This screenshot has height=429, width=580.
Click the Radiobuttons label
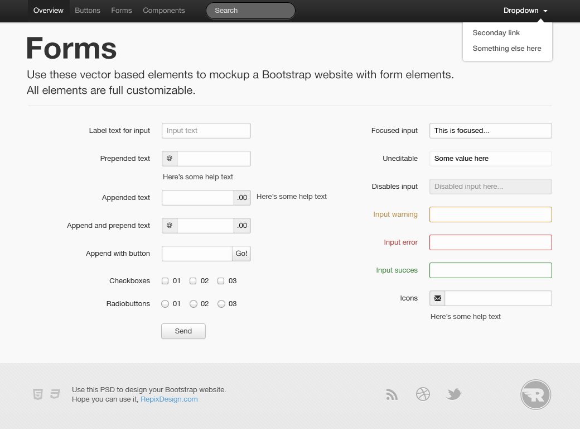click(x=128, y=304)
